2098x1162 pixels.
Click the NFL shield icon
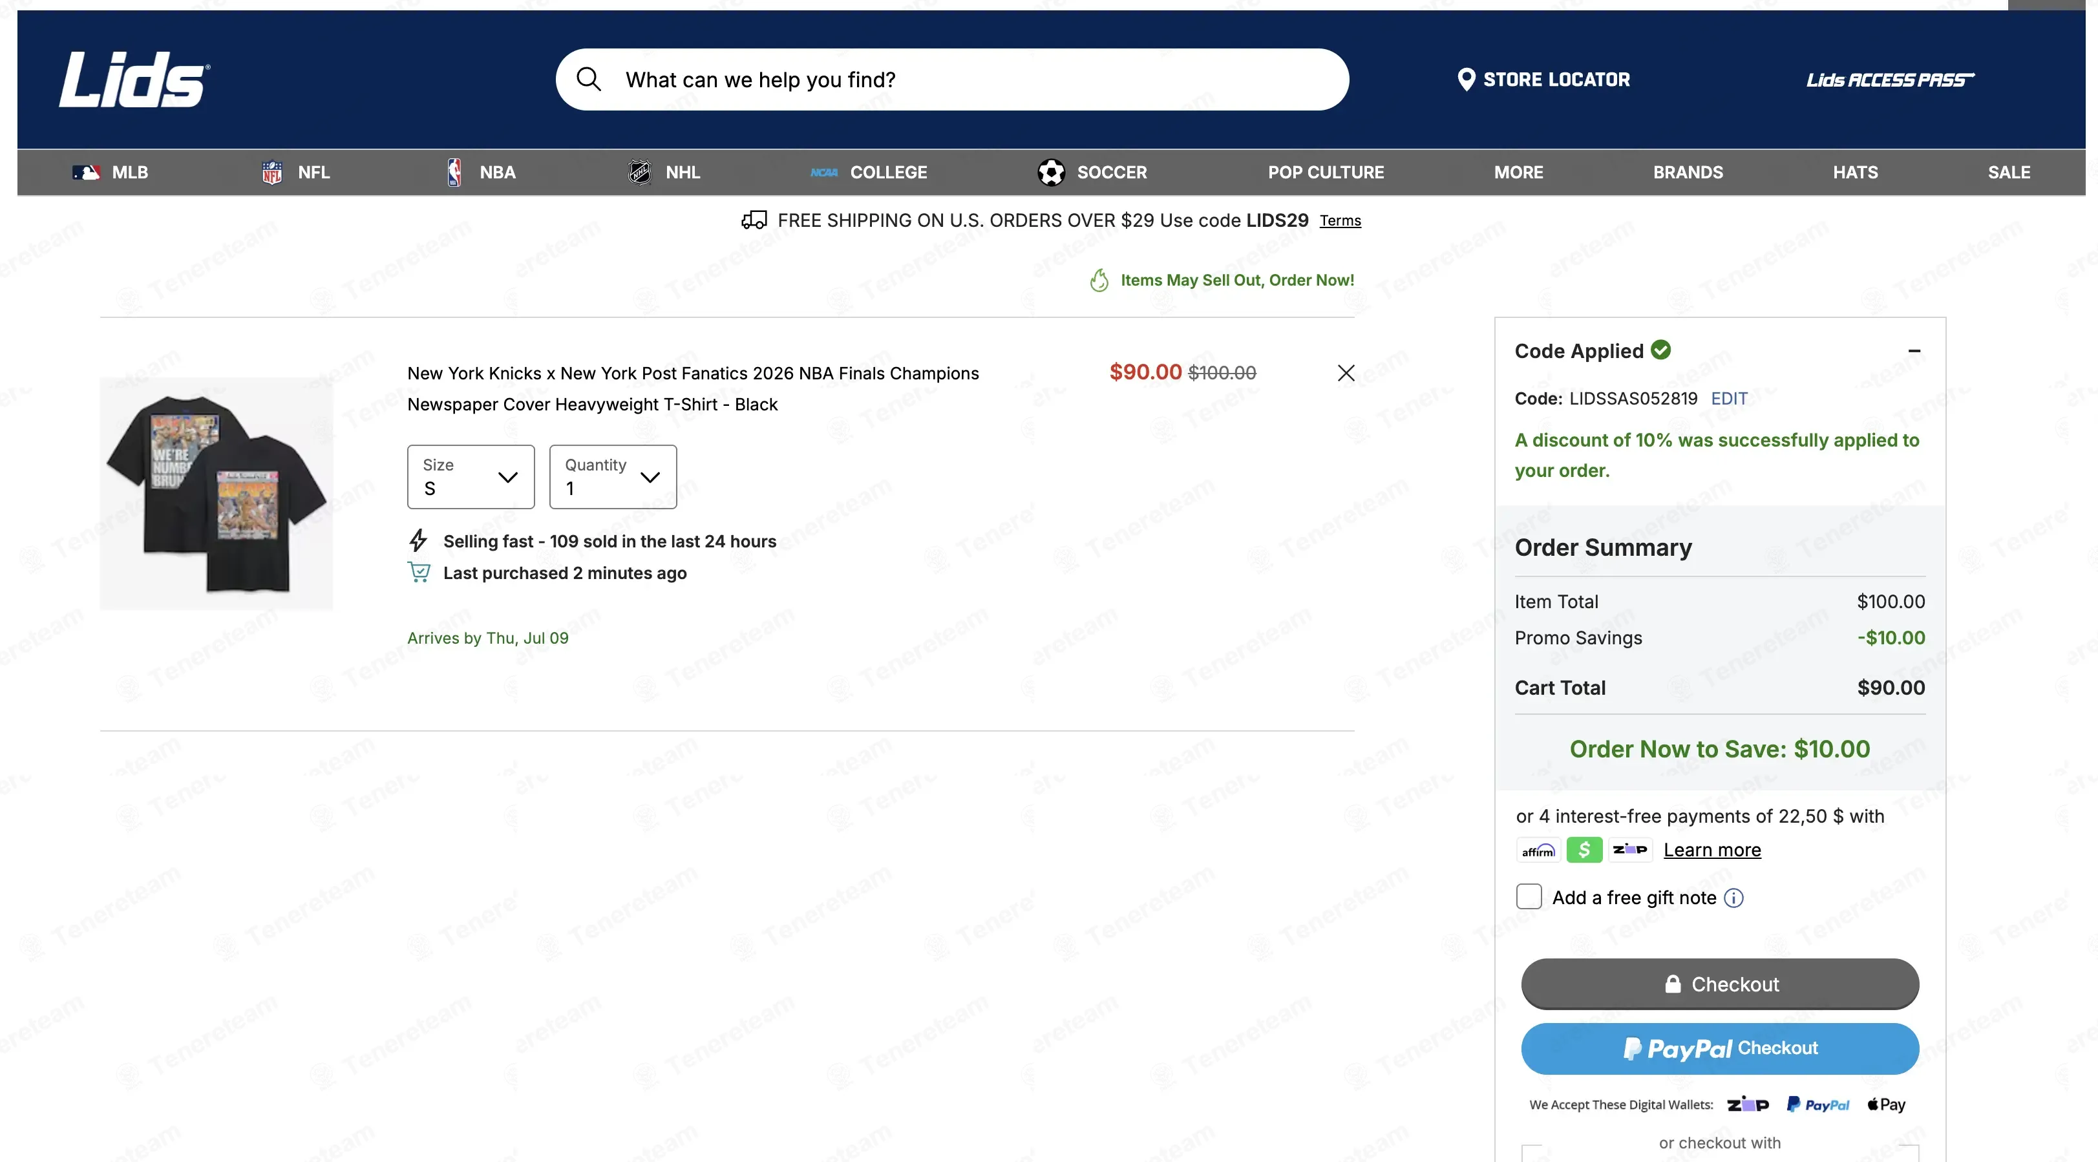point(272,172)
